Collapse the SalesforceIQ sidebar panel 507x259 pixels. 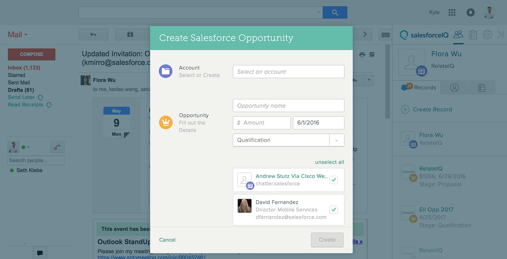tap(501, 35)
